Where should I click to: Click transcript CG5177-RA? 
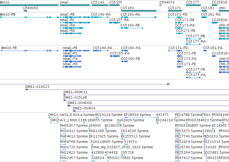click(x=196, y=42)
